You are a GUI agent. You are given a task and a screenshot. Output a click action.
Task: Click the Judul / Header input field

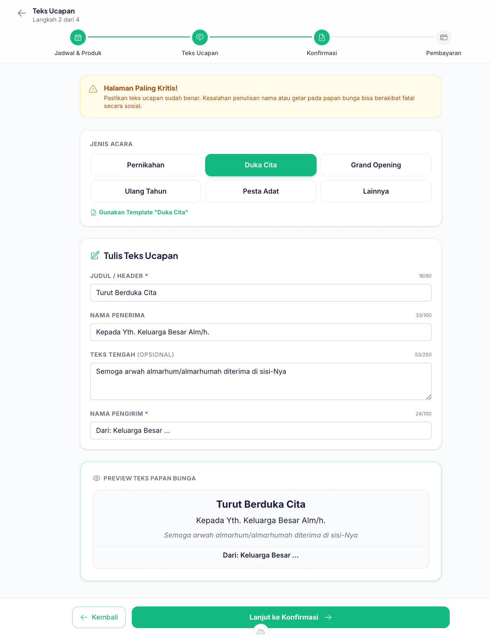pos(261,293)
